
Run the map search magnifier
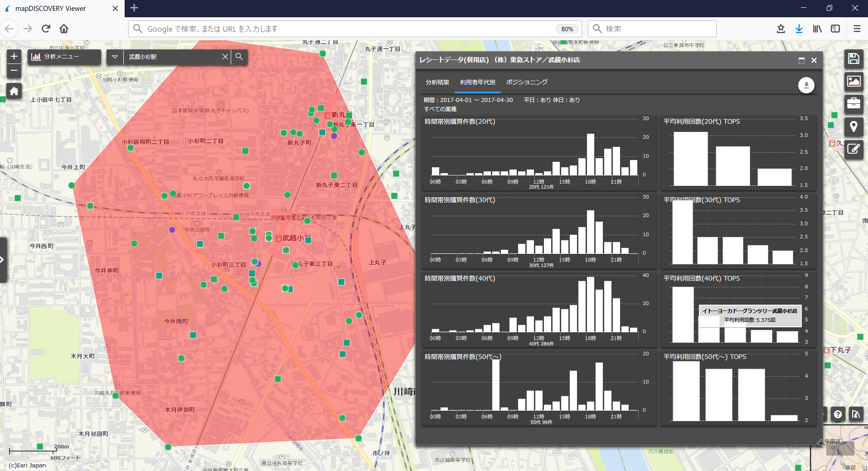239,57
